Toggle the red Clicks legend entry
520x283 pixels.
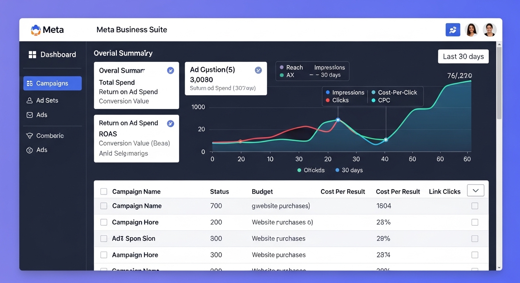pos(337,100)
